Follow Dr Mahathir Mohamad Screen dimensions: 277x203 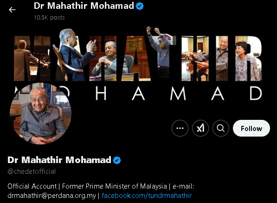click(251, 128)
